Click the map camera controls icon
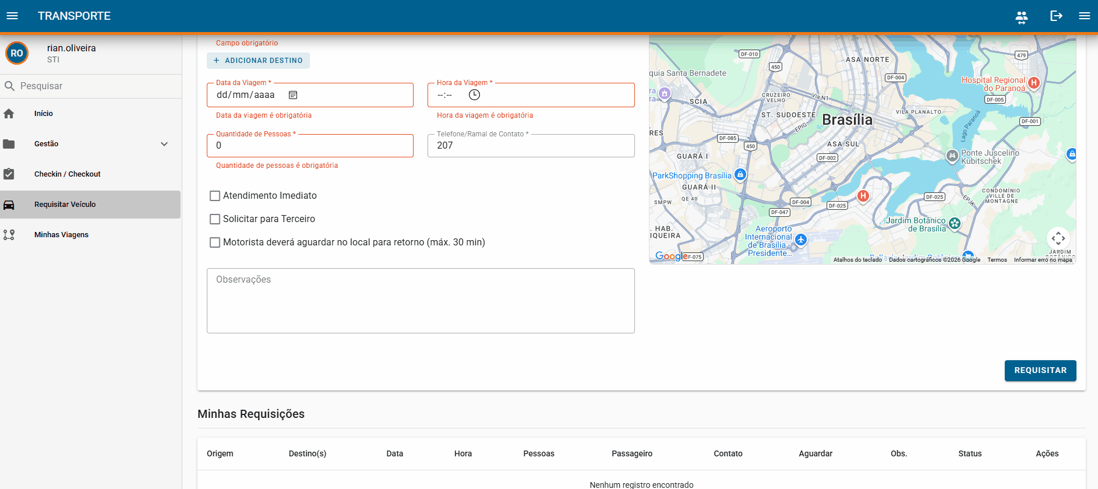The width and height of the screenshot is (1098, 489). tap(1058, 238)
